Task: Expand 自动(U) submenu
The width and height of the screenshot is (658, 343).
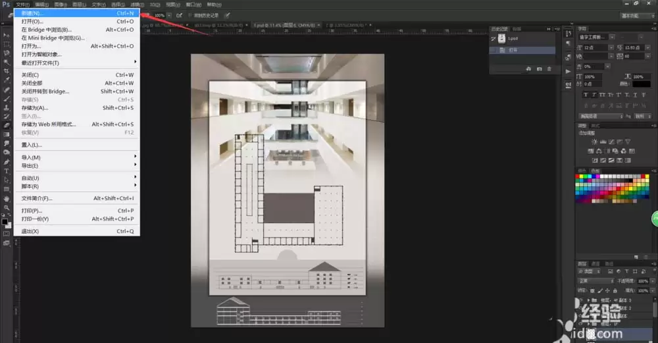Action: [78, 178]
